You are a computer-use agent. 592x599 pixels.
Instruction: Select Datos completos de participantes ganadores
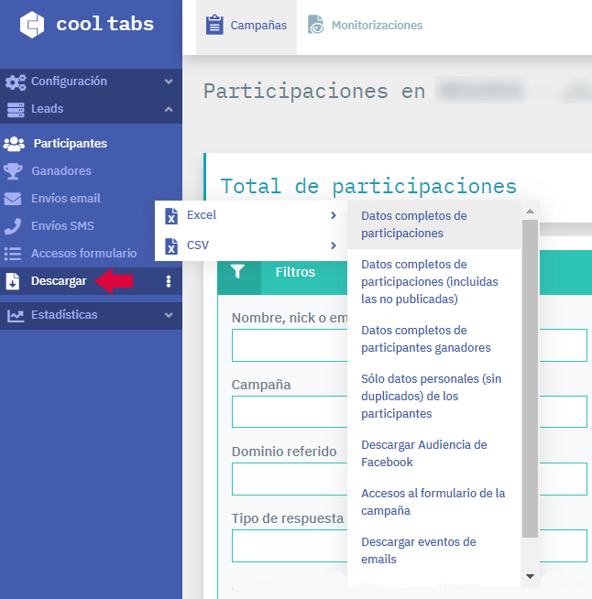pos(426,339)
